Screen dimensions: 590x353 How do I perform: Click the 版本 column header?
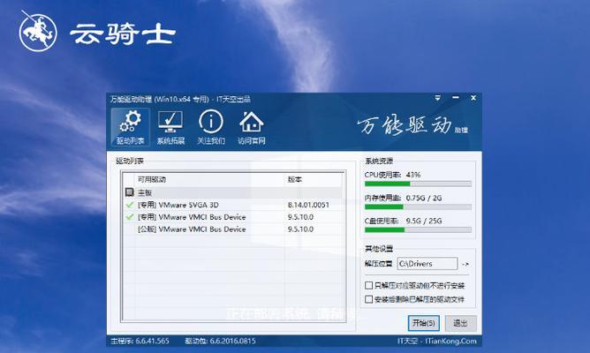tap(295, 179)
